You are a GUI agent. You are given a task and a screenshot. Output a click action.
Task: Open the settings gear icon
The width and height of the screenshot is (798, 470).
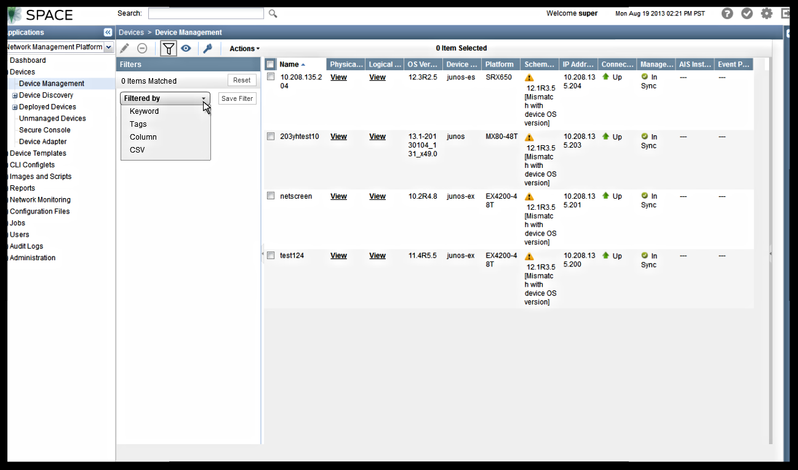click(x=767, y=13)
